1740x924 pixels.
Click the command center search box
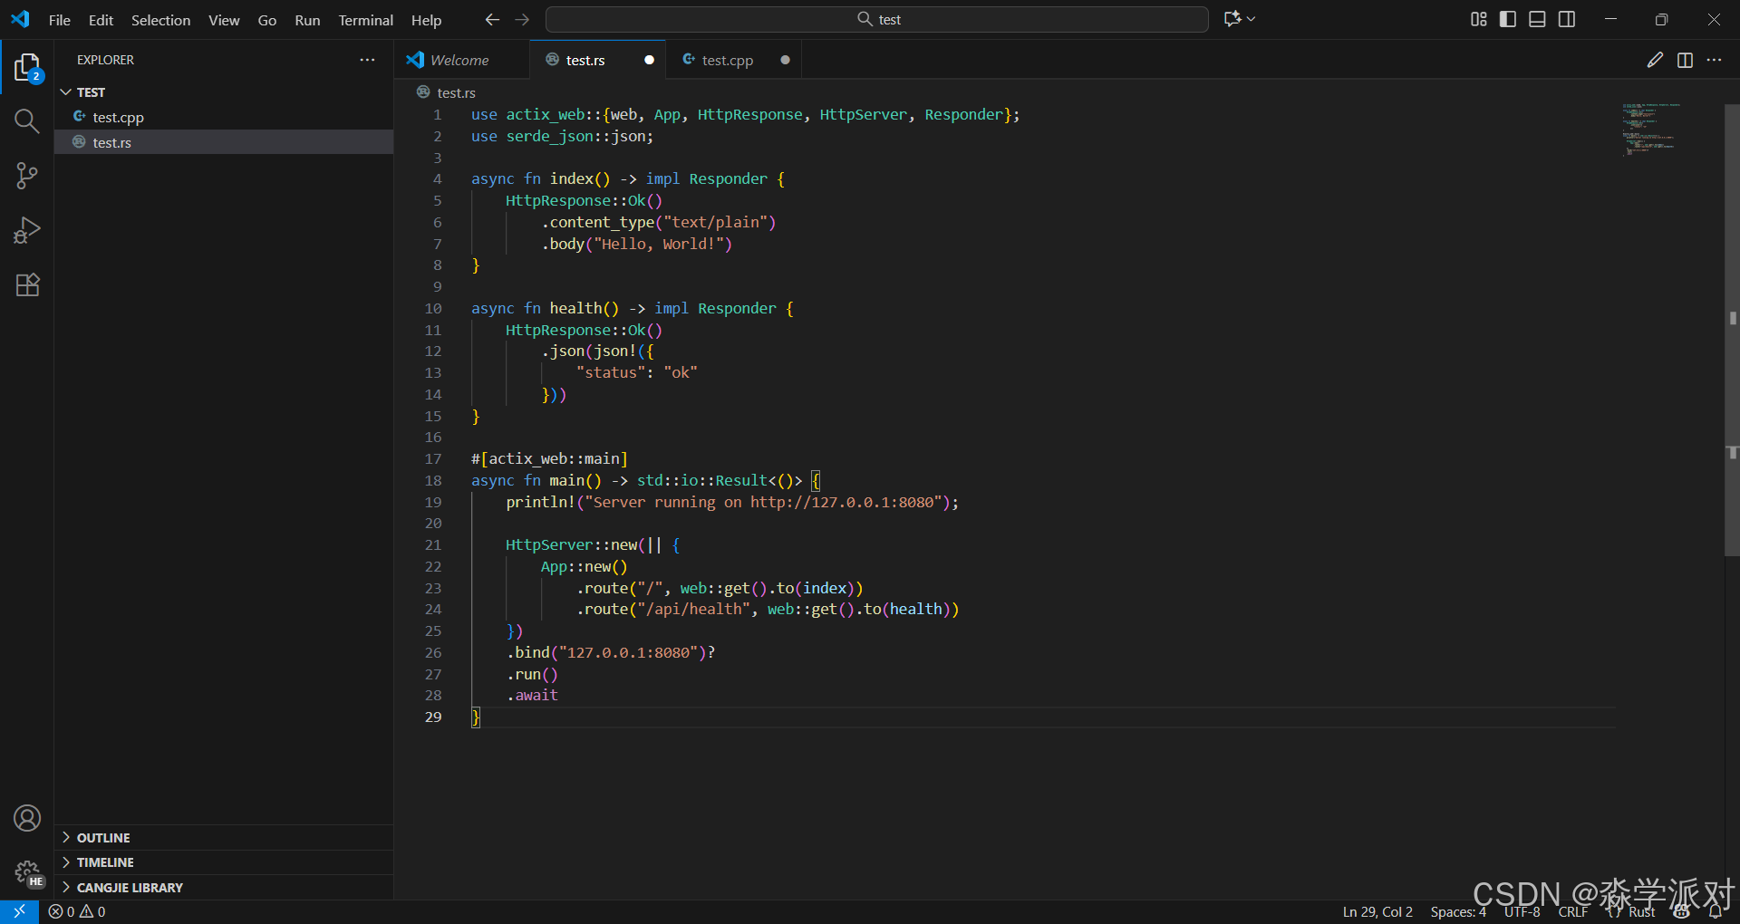[876, 19]
